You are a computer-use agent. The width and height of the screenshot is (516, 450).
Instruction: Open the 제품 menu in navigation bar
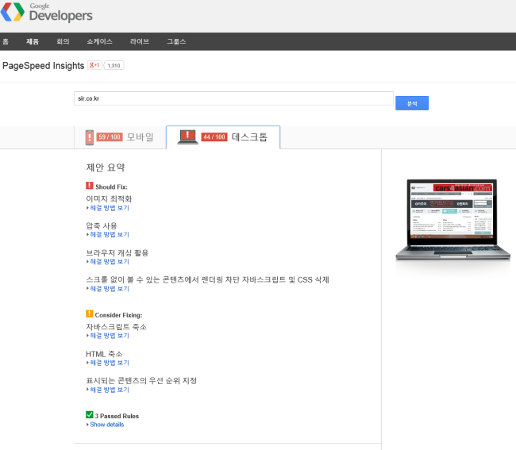(32, 41)
